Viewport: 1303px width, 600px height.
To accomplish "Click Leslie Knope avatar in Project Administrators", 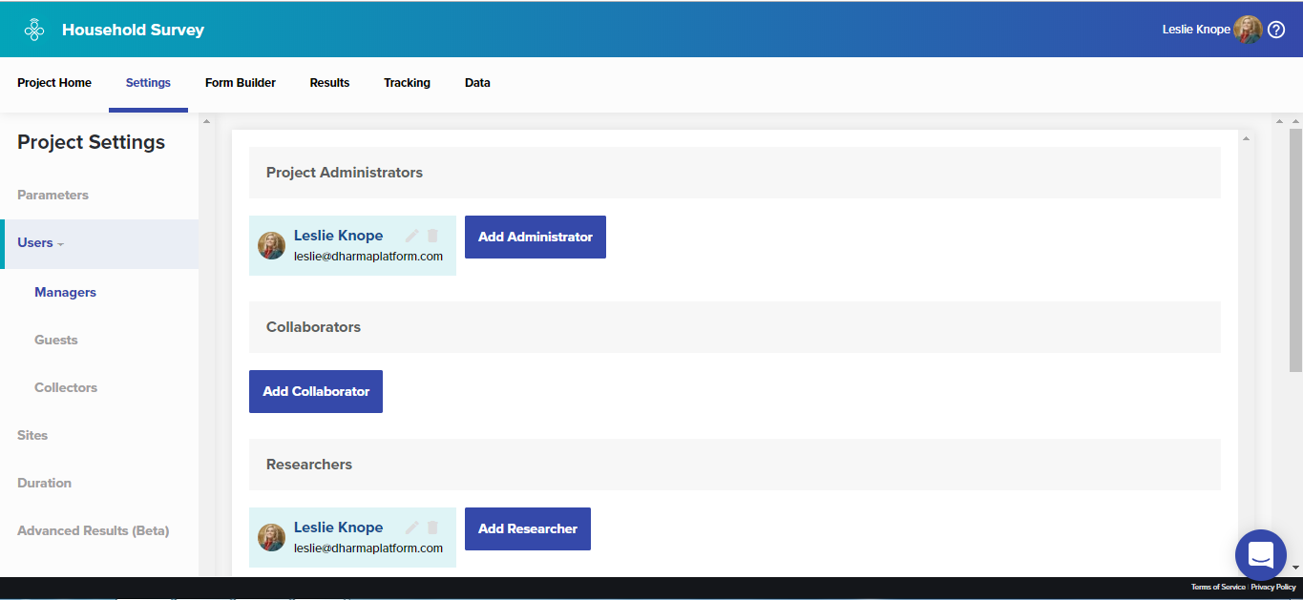I will click(272, 246).
